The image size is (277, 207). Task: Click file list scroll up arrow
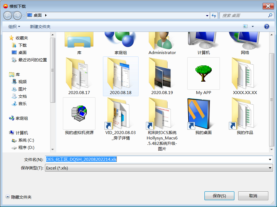272,35
